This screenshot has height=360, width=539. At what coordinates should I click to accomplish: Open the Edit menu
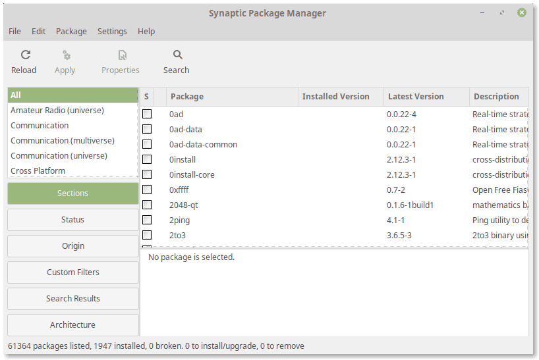tap(38, 31)
